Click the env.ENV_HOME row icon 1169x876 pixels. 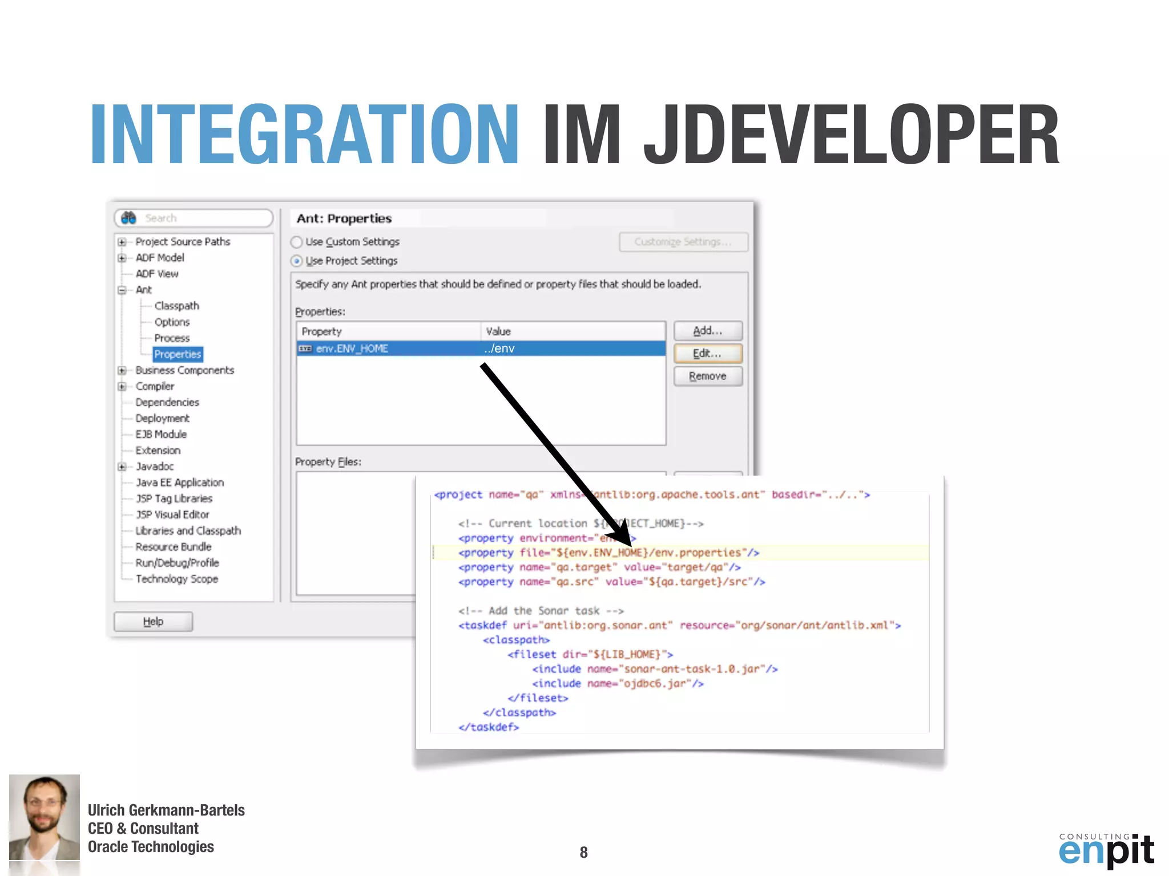pos(305,348)
